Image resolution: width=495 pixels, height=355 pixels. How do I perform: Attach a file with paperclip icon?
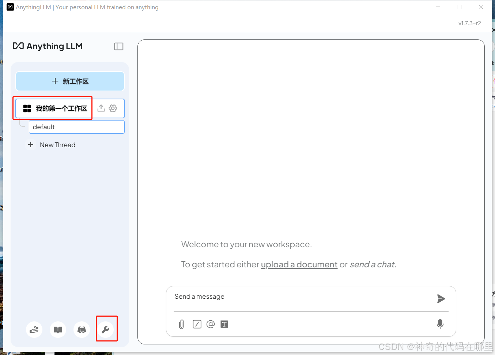[181, 324]
